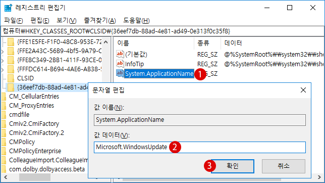Select the System.ApplicationName value icon

click(120, 73)
